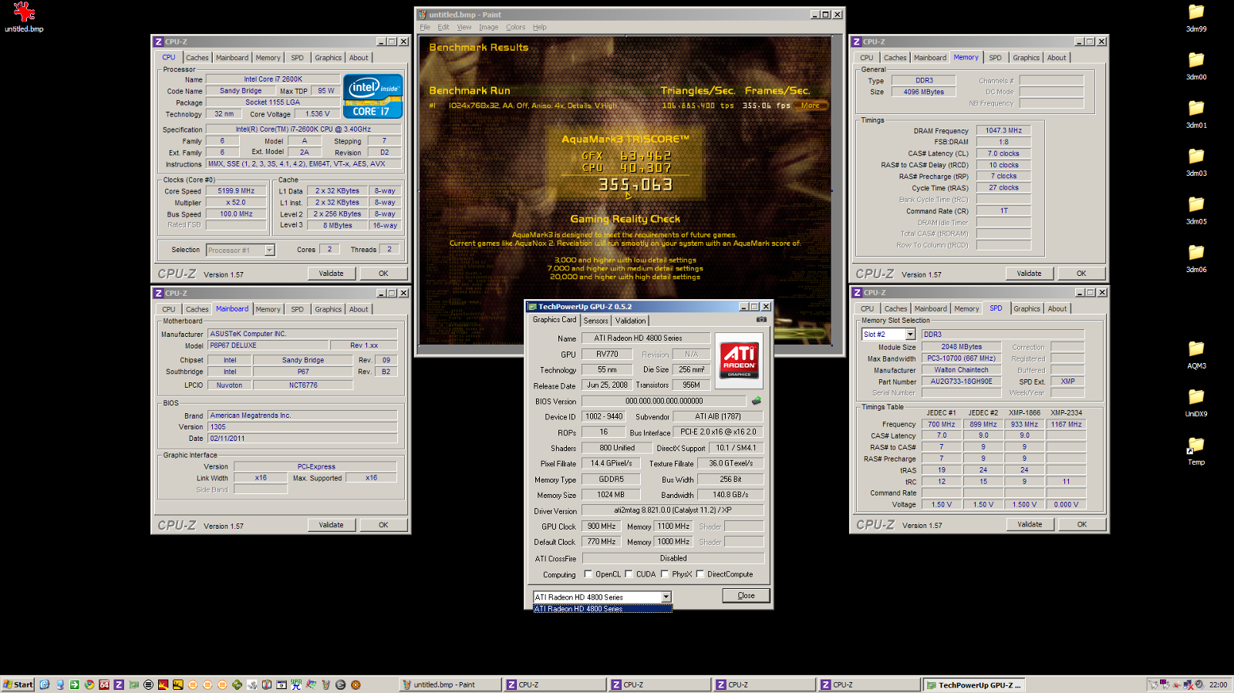The width and height of the screenshot is (1234, 693).
Task: Open the UniDX9 desktop folder
Action: point(1196,402)
